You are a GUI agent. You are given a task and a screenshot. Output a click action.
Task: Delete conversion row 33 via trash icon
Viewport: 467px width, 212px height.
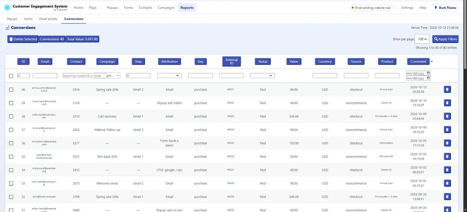(x=447, y=183)
